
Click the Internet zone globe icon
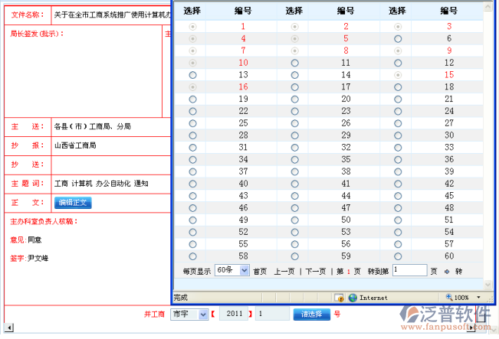pos(353,298)
